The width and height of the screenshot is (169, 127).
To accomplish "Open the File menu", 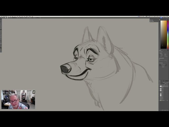I will coord(8,16).
